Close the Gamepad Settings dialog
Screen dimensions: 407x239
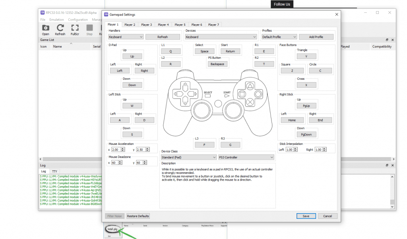(337, 15)
